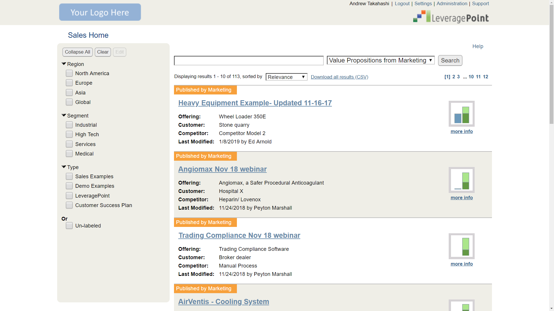Check the Customer Success Plan filter
Screen dimensions: 554x311
click(69, 205)
